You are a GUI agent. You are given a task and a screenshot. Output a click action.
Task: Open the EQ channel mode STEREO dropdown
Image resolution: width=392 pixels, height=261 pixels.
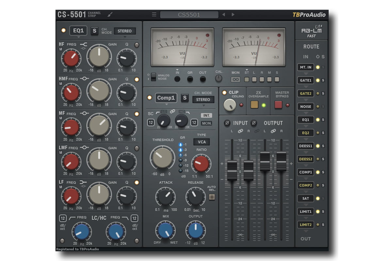(x=125, y=31)
